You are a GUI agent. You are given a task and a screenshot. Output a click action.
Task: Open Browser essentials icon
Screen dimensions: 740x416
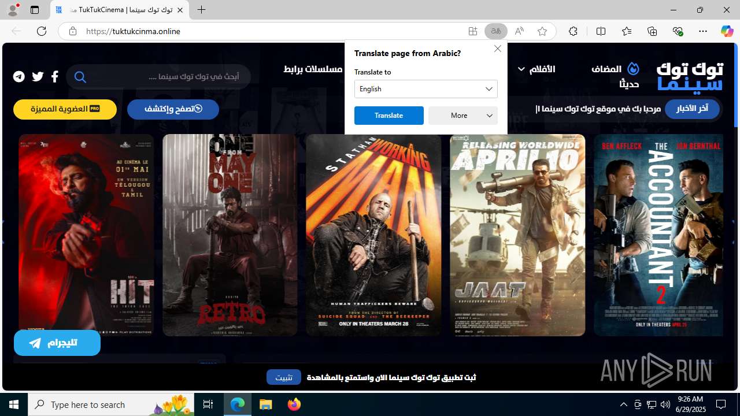(678, 31)
